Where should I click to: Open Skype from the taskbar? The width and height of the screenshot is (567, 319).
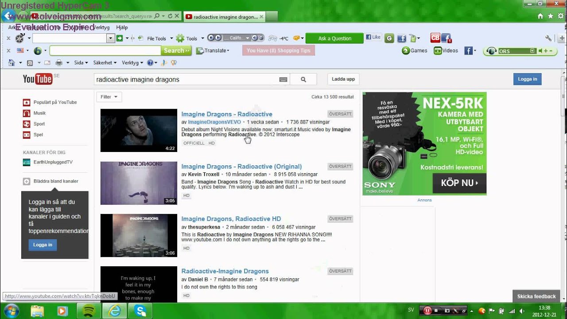click(x=141, y=311)
